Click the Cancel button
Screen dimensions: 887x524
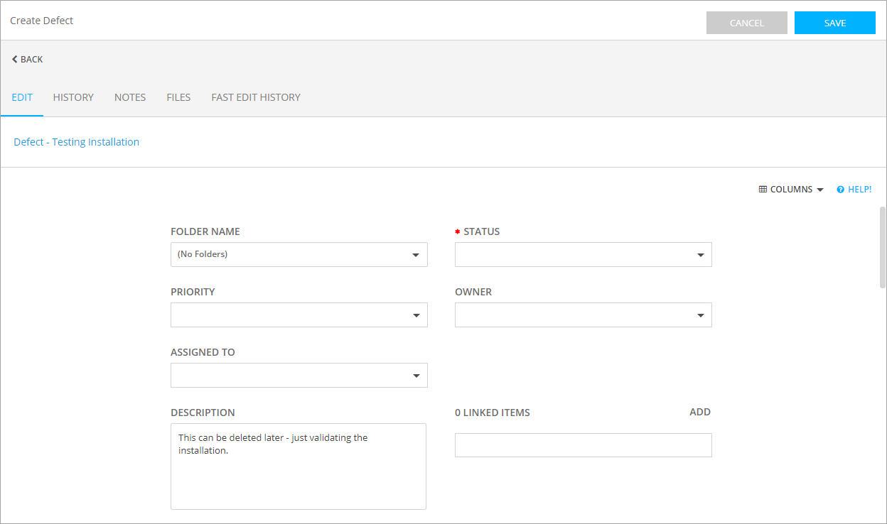pyautogui.click(x=746, y=23)
